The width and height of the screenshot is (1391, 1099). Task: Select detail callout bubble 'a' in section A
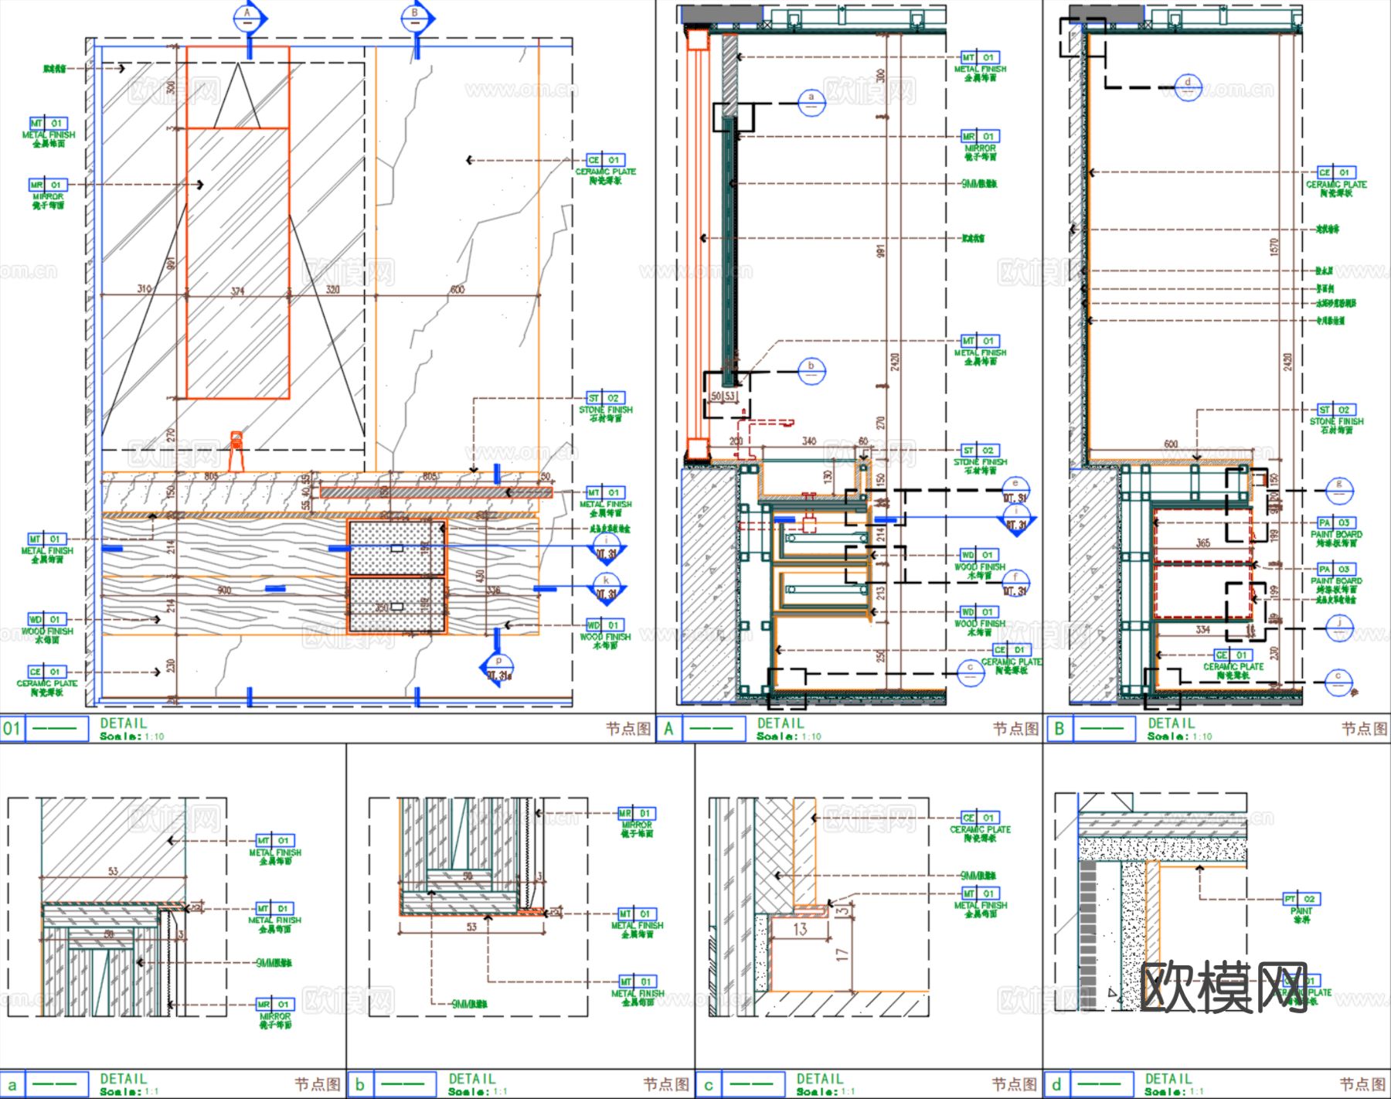(x=811, y=102)
